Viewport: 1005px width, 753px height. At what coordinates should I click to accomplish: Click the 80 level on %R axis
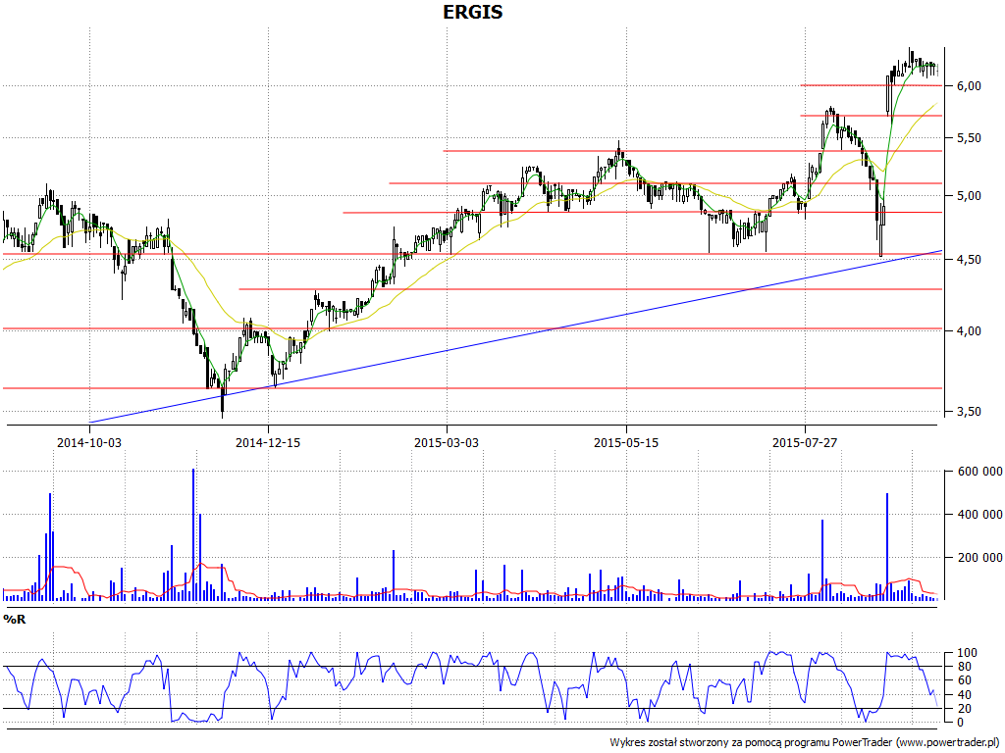coord(965,667)
